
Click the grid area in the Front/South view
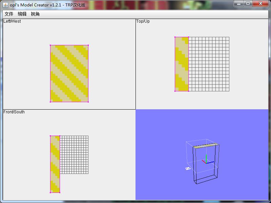click(x=74, y=155)
